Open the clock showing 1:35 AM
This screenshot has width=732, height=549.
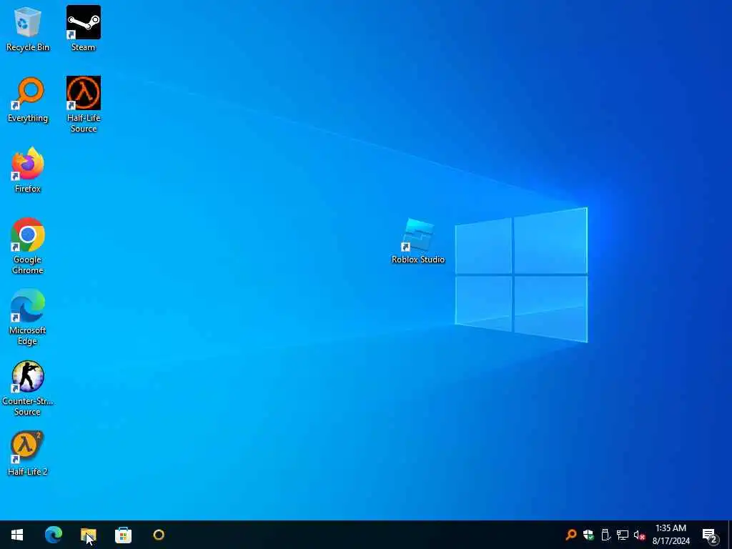(671, 535)
